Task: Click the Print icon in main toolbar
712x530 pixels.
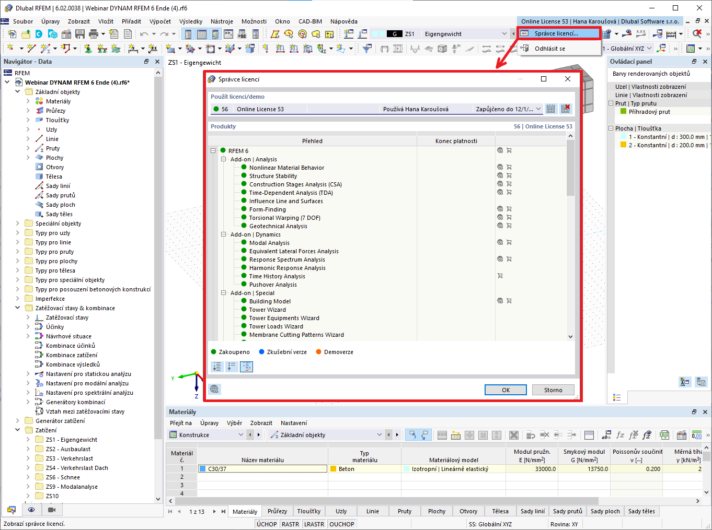Action: pos(94,34)
